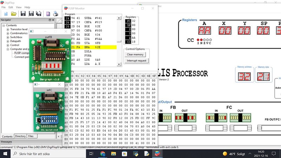Click the first Save floppy disk icon
This screenshot has width=281, height=158.
pos(23,14)
